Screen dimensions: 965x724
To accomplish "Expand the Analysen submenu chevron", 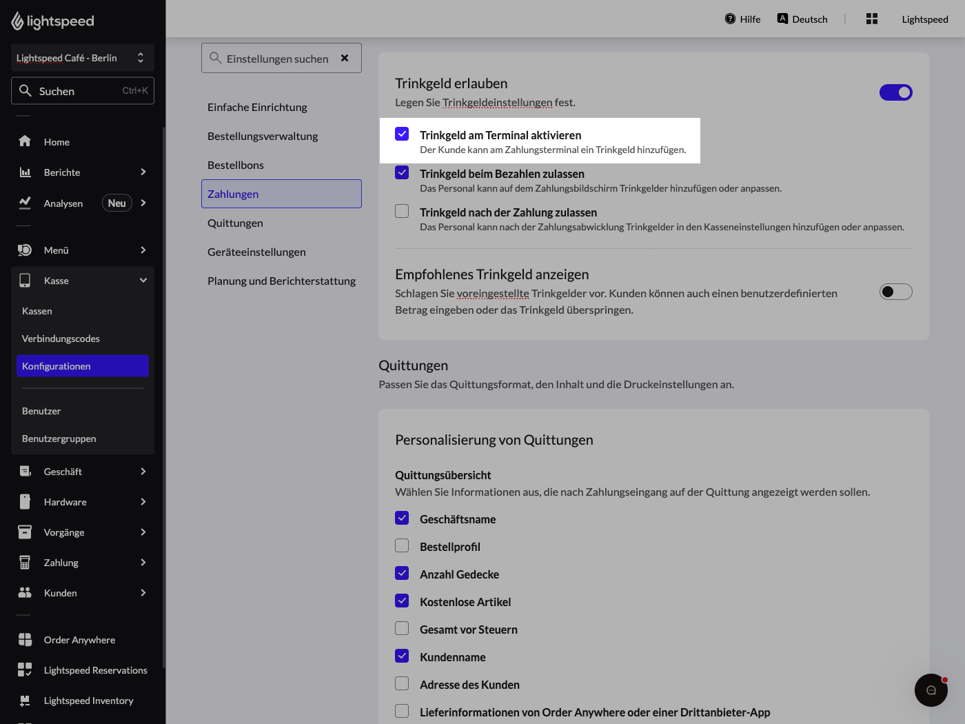I will click(143, 203).
